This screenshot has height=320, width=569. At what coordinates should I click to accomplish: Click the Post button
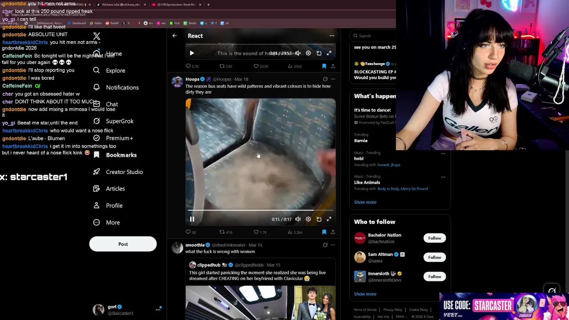pos(123,244)
